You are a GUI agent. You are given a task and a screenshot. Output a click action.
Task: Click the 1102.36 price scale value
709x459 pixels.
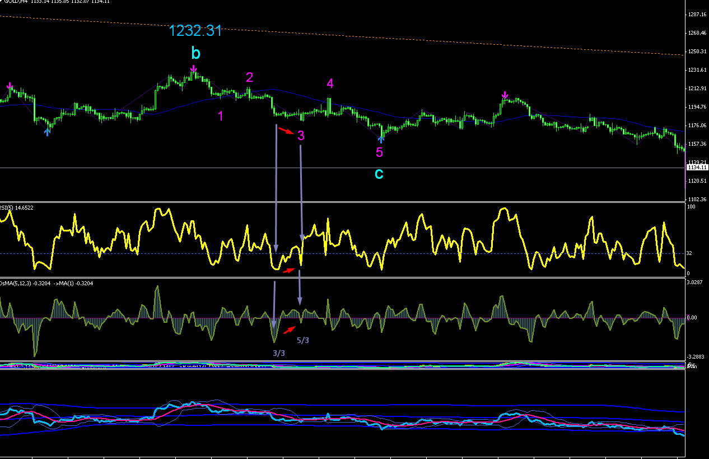click(x=697, y=199)
